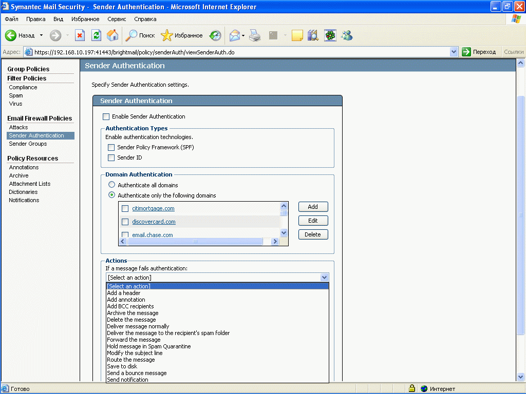The height and width of the screenshot is (394, 526).
Task: Print the page with printer icon
Action: (x=255, y=35)
